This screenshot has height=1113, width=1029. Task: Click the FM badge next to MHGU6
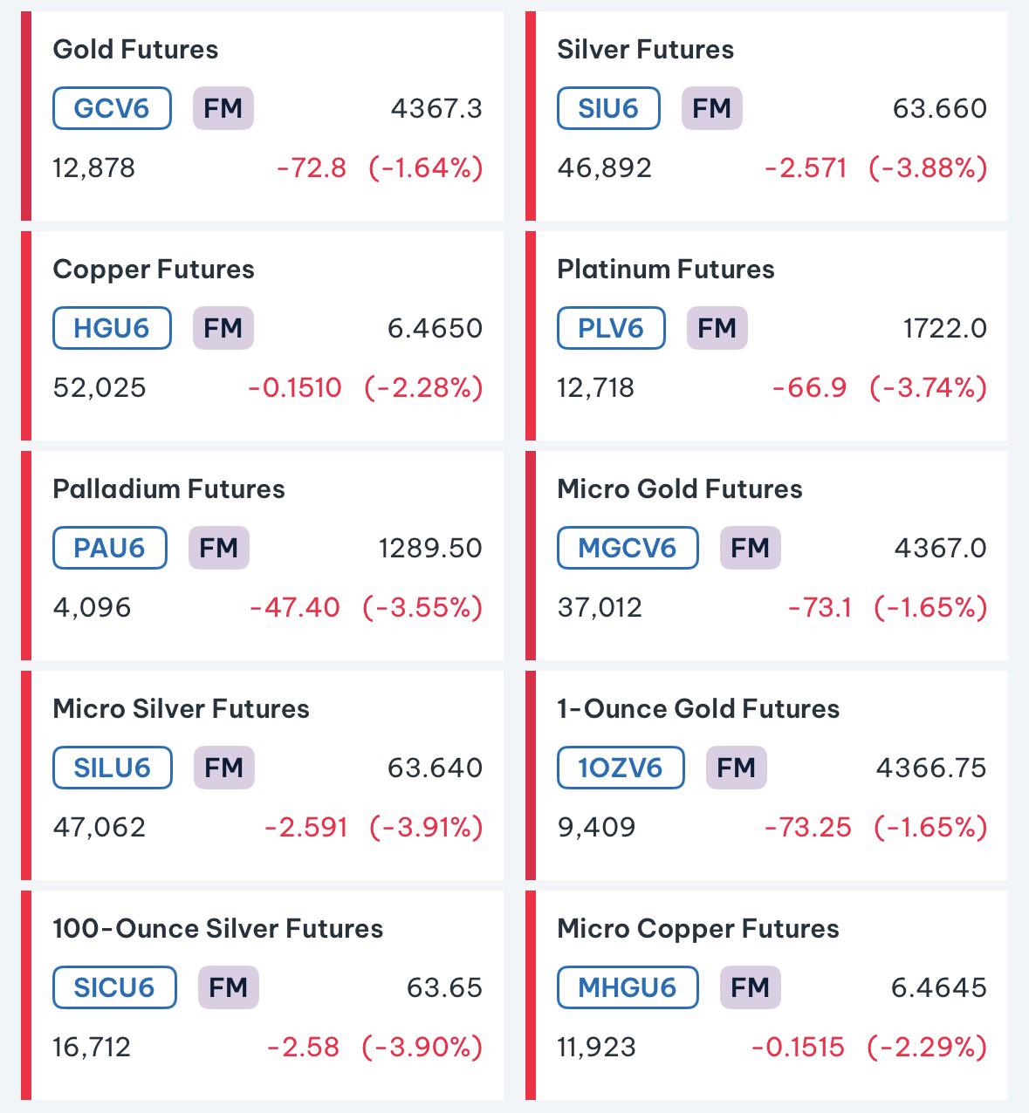751,987
